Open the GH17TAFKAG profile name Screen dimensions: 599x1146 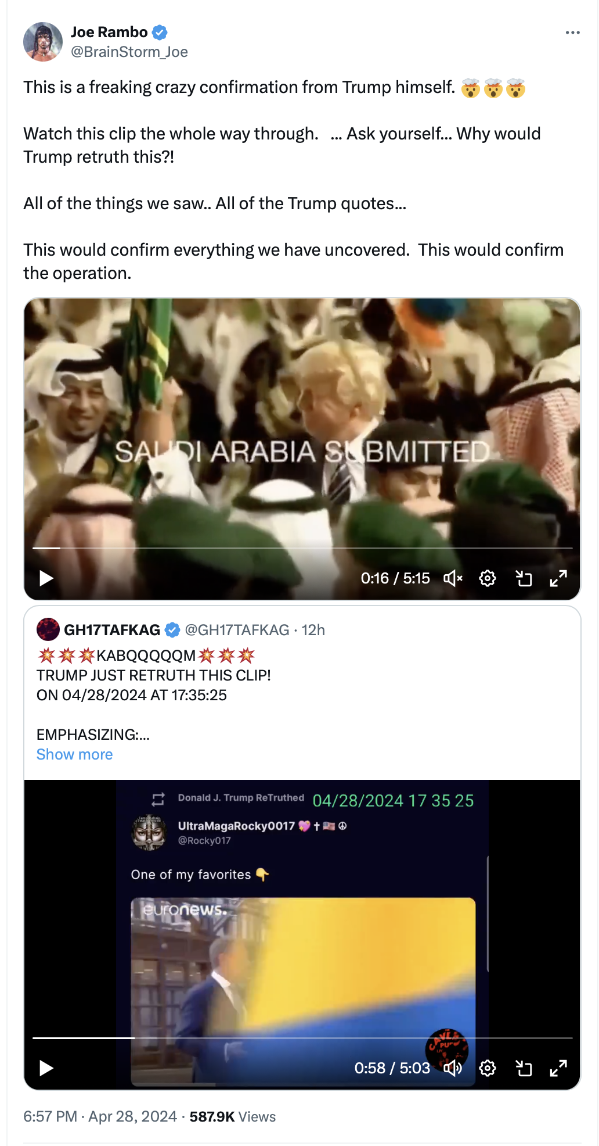[x=112, y=630]
